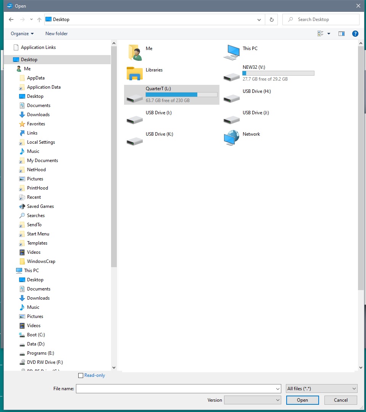Open the Network icon
Image resolution: width=366 pixels, height=412 pixels.
[x=232, y=138]
